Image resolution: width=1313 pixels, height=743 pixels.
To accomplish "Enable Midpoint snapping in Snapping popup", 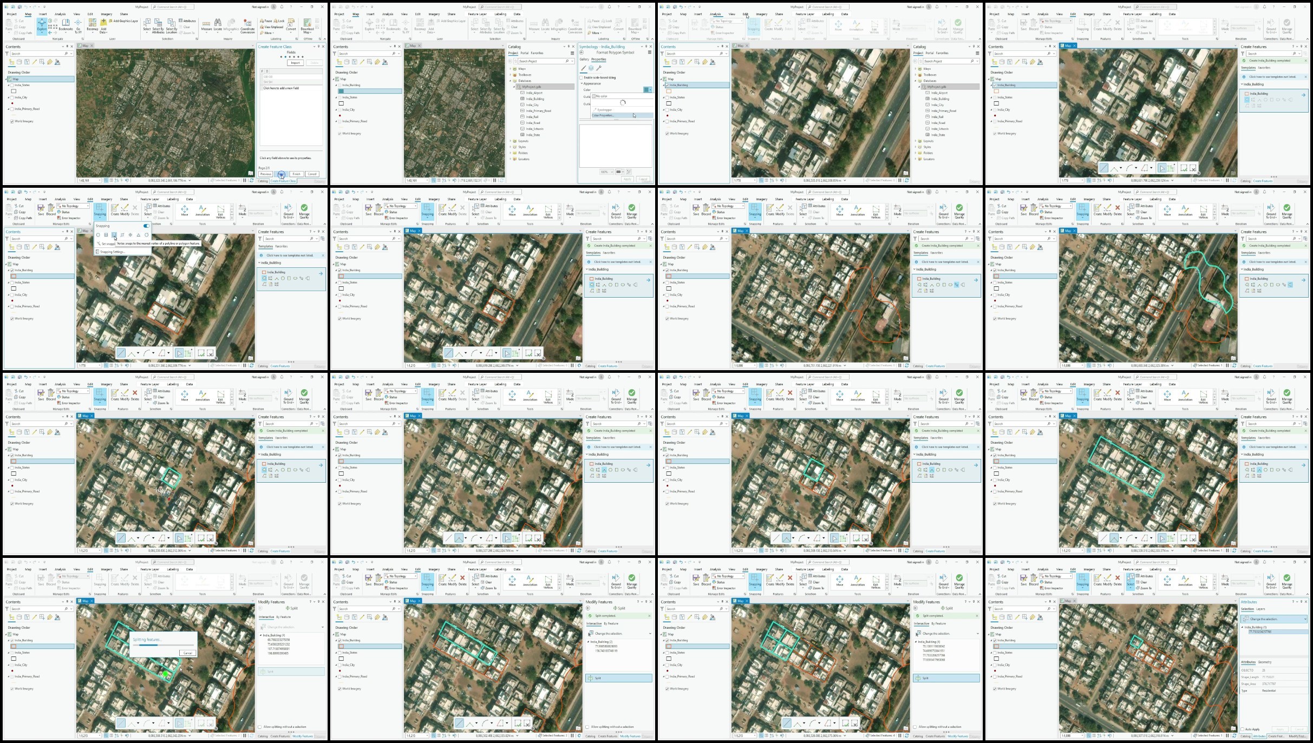I will [x=139, y=235].
